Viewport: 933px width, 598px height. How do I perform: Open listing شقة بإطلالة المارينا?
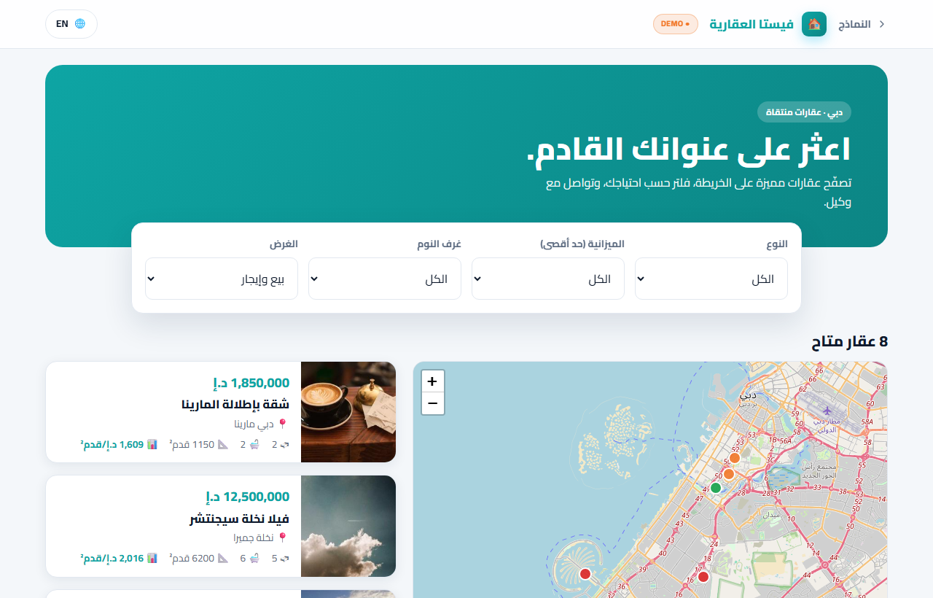click(235, 404)
